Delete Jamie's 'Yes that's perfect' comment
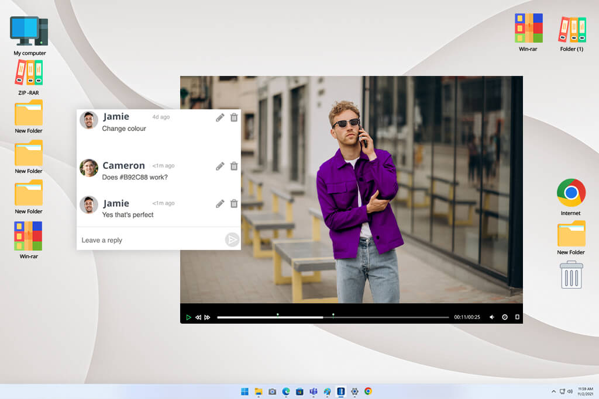 234,203
